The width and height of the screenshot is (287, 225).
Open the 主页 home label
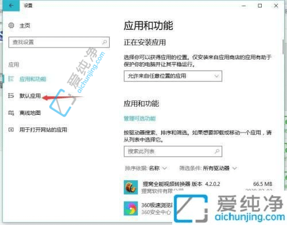25,25
